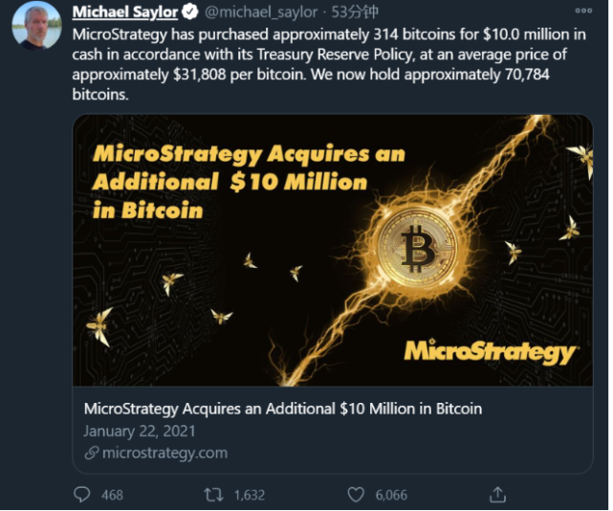Click the 1,632 retweets count
The image size is (613, 511).
tap(250, 496)
